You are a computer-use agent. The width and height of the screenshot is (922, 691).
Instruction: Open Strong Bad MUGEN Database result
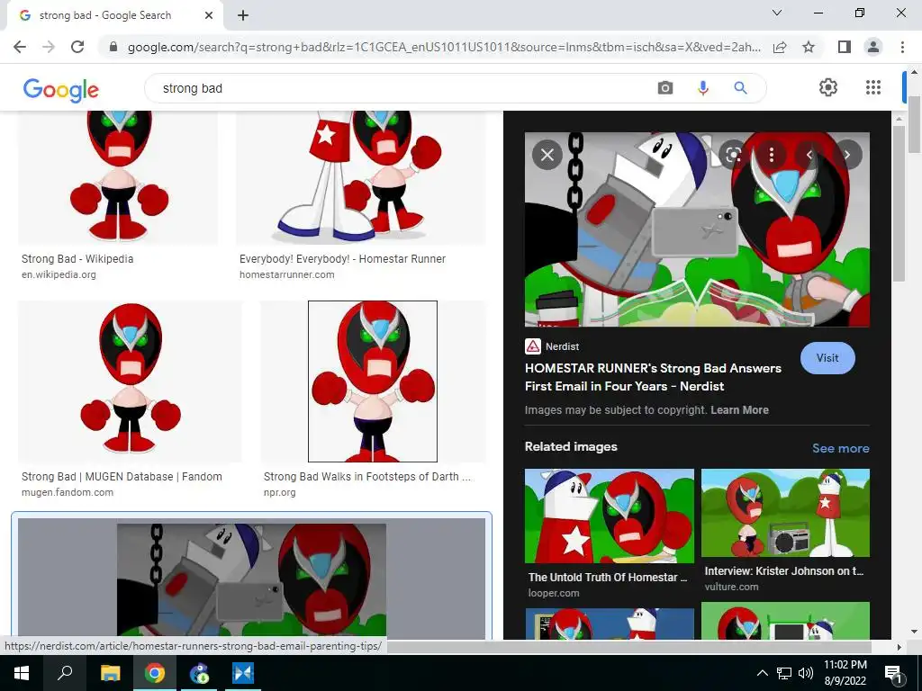coord(122,477)
